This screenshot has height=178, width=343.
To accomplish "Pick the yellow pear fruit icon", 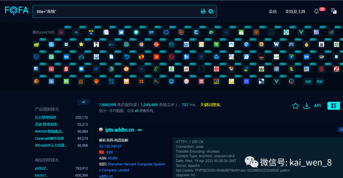I will tap(306, 44).
